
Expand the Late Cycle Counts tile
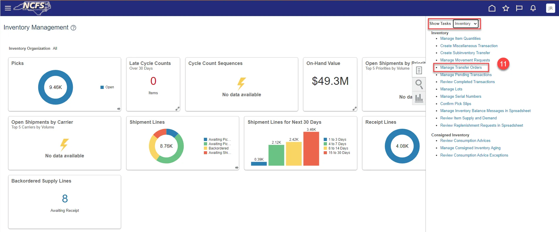click(x=177, y=109)
